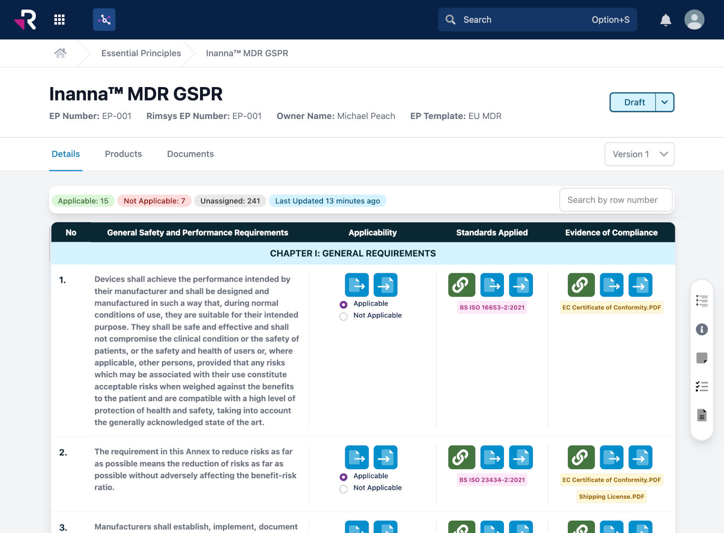
Task: Click the info icon in the right side toolbar
Action: [x=702, y=329]
